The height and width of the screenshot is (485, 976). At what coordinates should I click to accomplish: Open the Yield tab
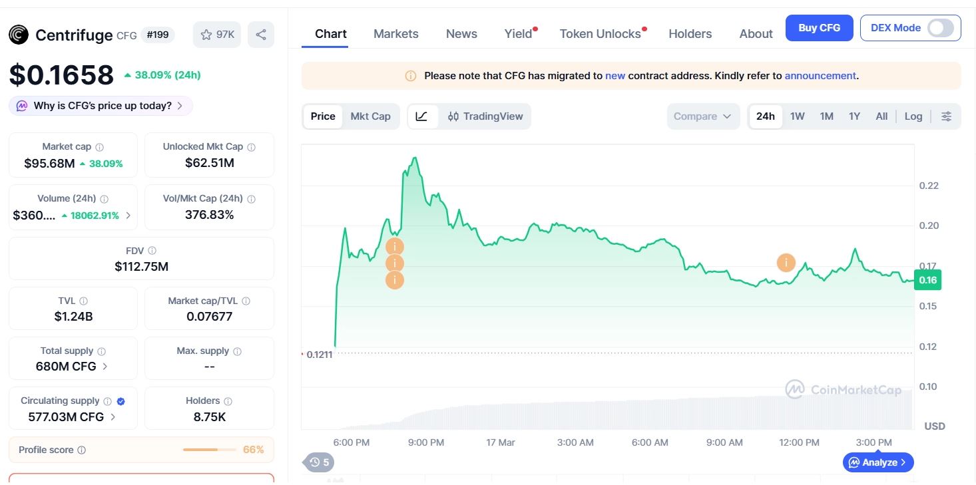pyautogui.click(x=519, y=34)
